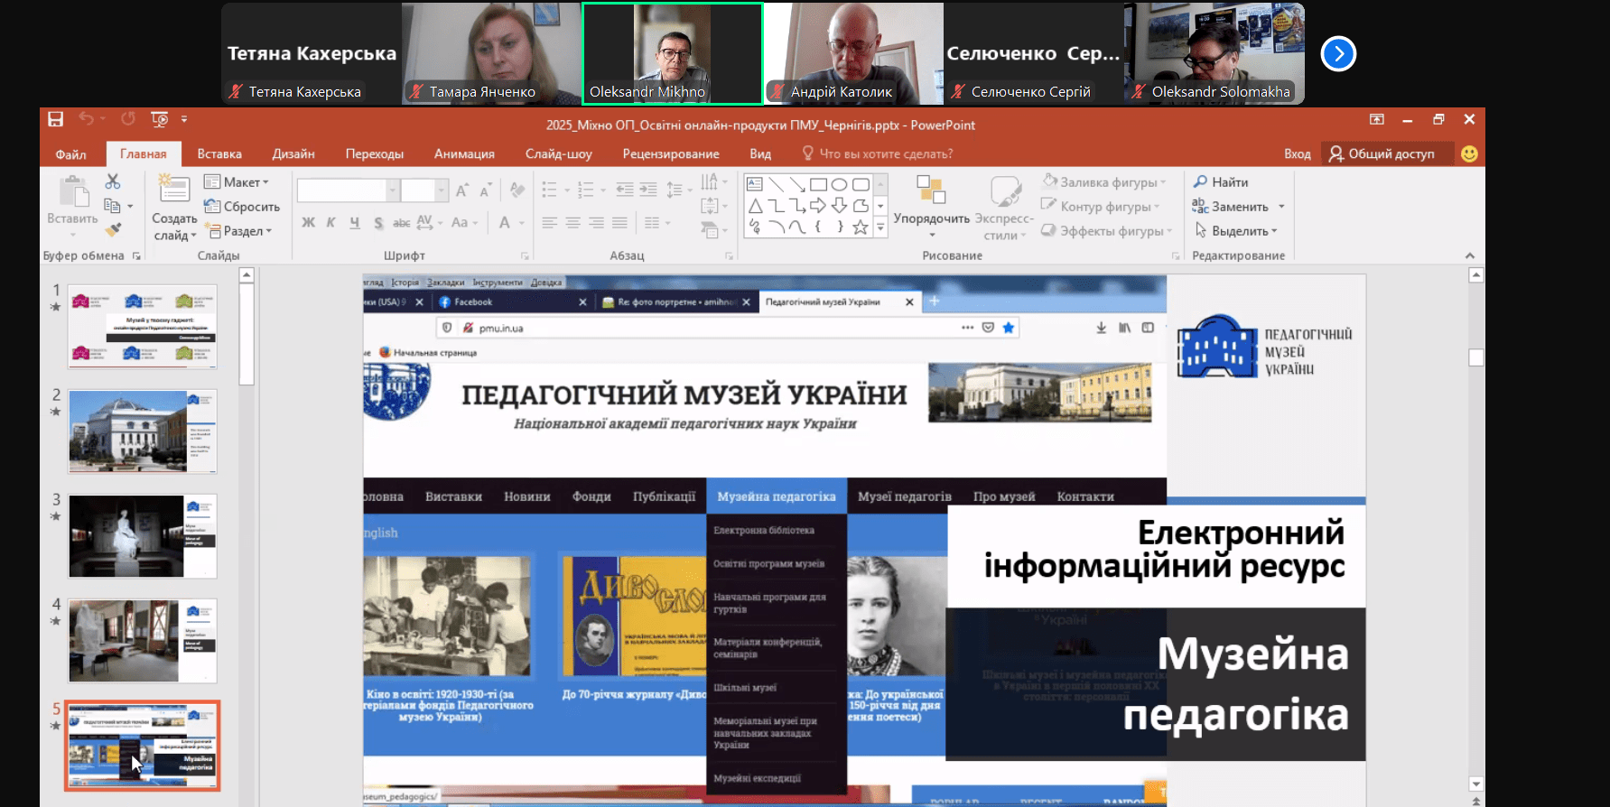Toggle italic К formatting

tap(330, 223)
